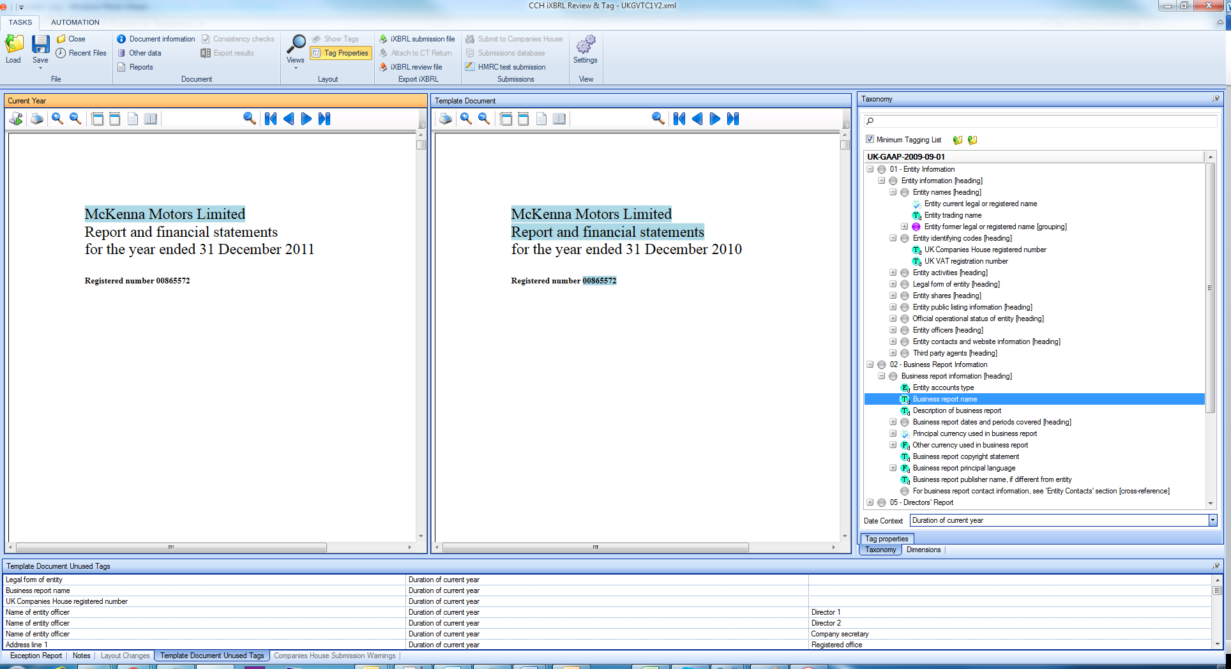Click Submissions database
1231x669 pixels.
(x=505, y=53)
